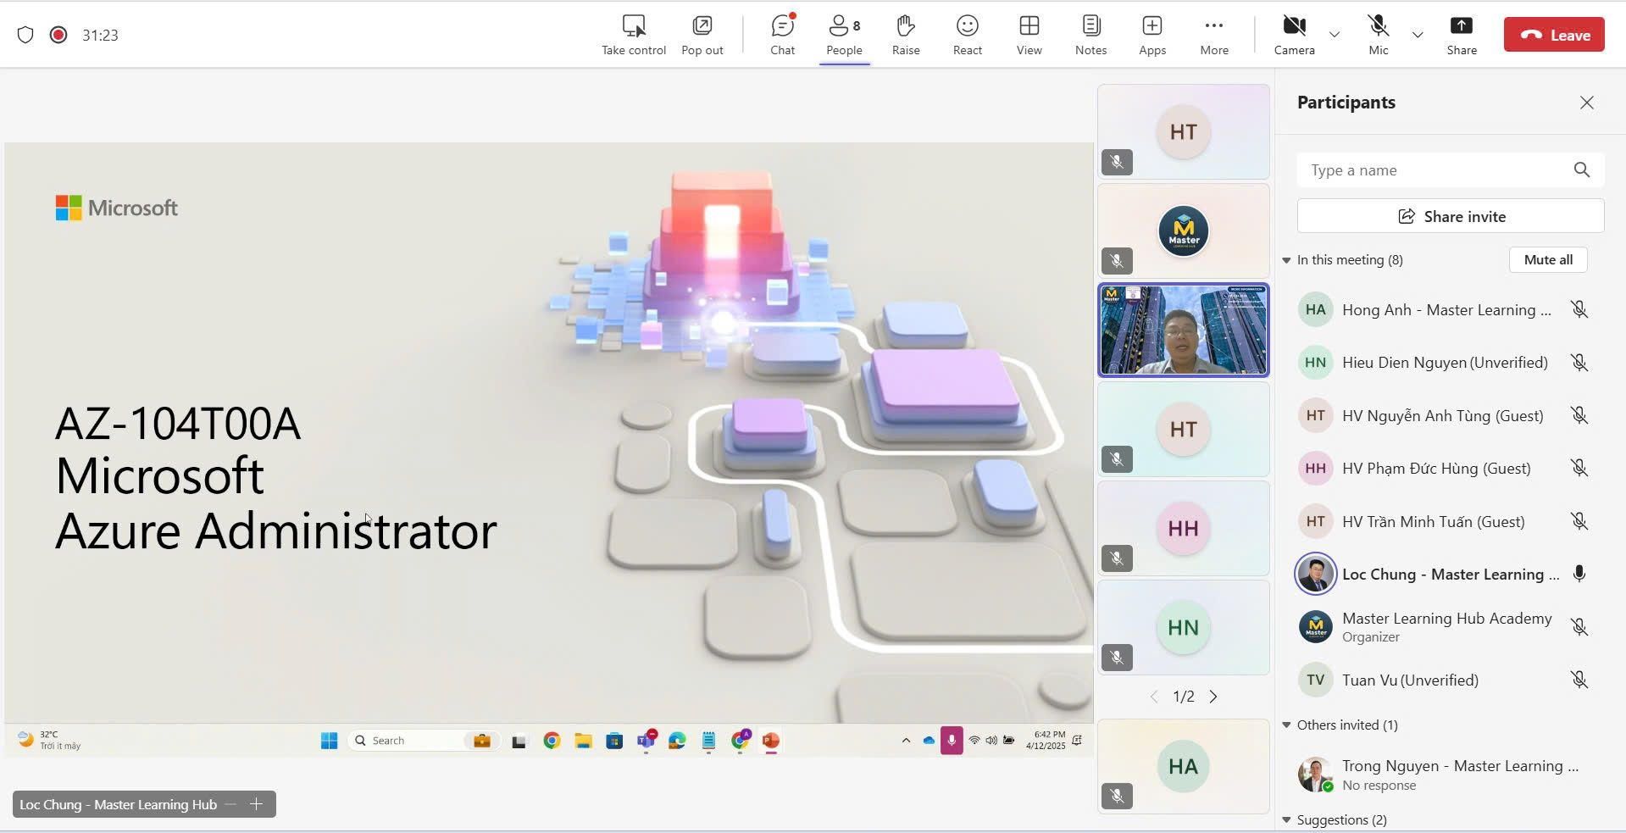This screenshot has height=833, width=1626.
Task: Turn on the Camera
Action: 1295,36
